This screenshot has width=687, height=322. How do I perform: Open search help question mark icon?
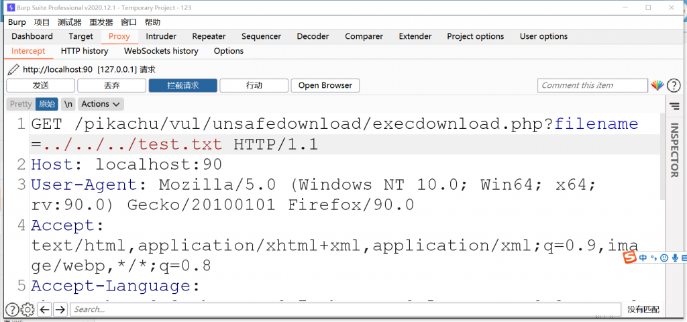(x=12, y=309)
